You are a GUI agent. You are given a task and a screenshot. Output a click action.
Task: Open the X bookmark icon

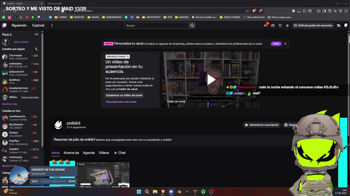pyautogui.click(x=15, y=17)
